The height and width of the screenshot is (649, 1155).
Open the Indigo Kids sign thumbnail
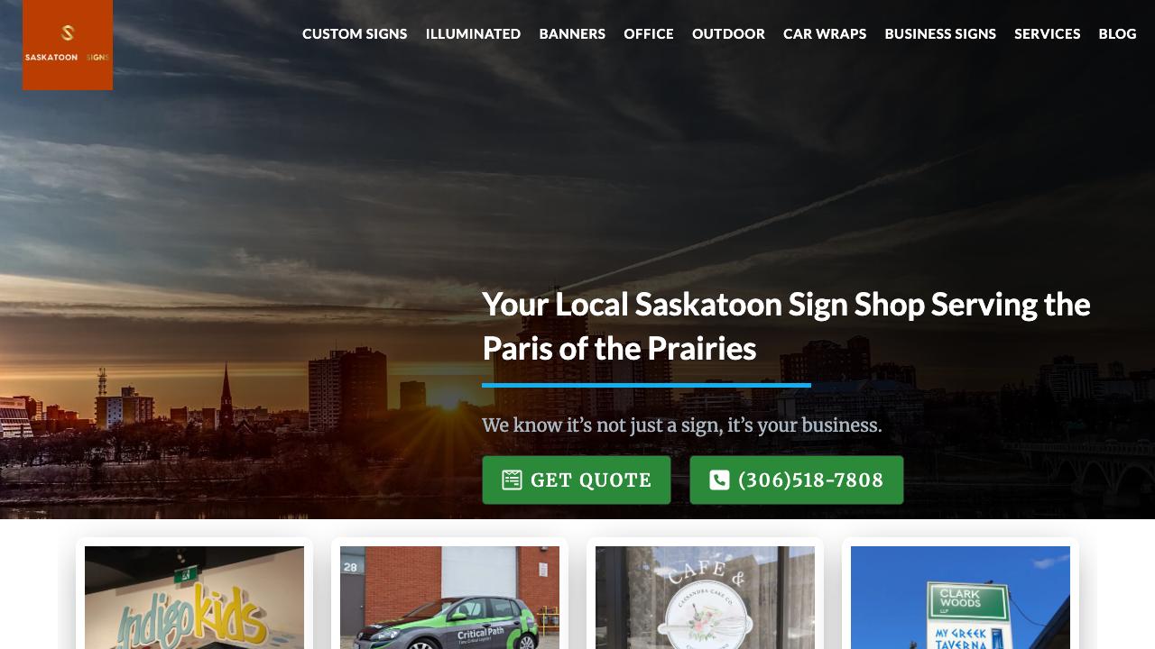[x=194, y=598]
